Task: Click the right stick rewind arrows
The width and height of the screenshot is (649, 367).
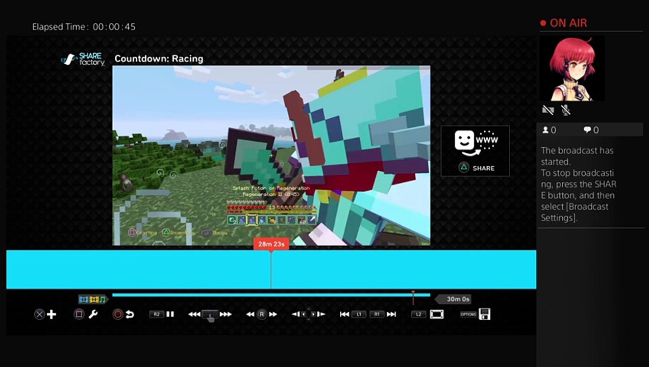Action: pos(250,314)
